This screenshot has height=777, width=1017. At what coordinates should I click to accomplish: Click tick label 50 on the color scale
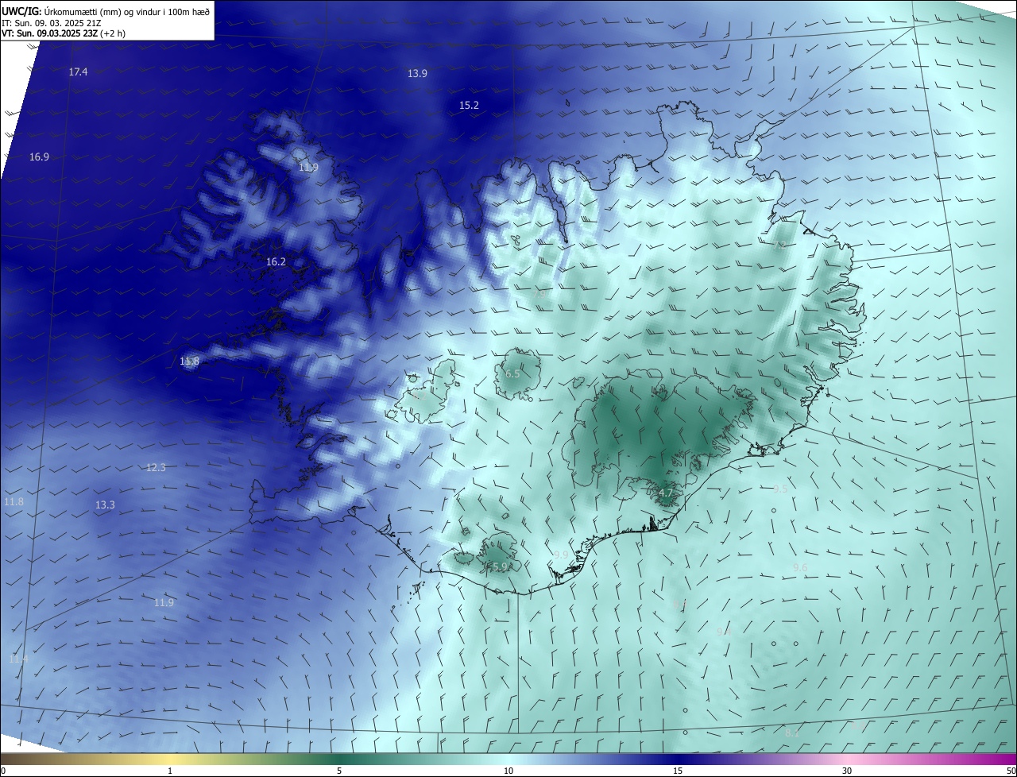pyautogui.click(x=1011, y=771)
